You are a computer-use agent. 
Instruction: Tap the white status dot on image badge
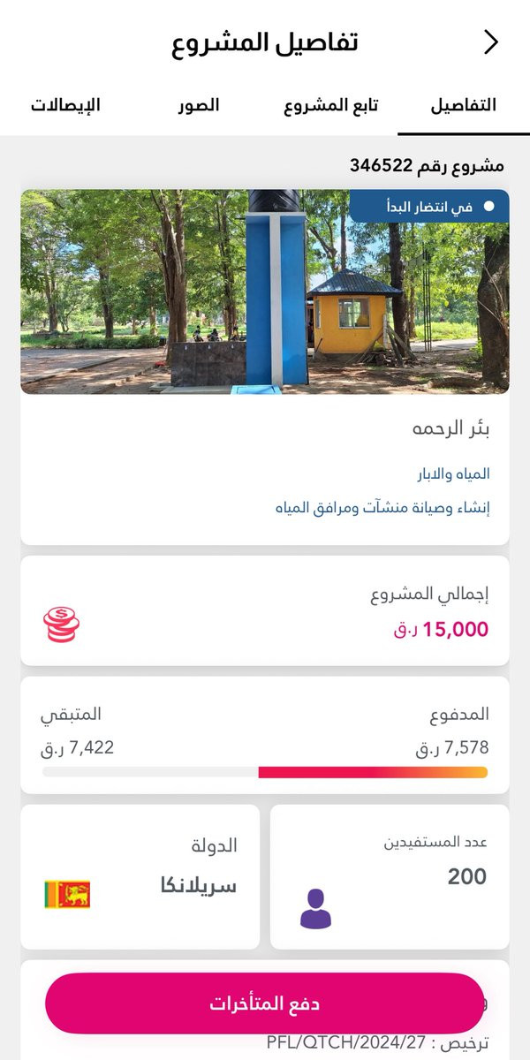[x=489, y=207]
